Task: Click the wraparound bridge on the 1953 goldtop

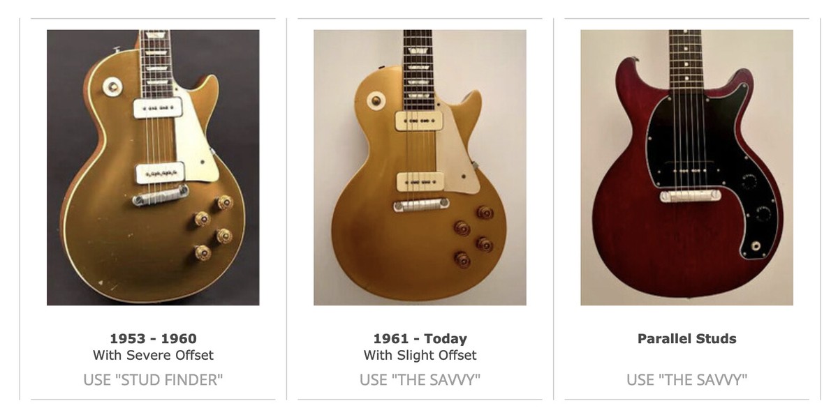Action: [x=161, y=197]
